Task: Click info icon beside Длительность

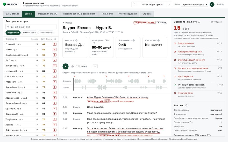Action: (134, 41)
